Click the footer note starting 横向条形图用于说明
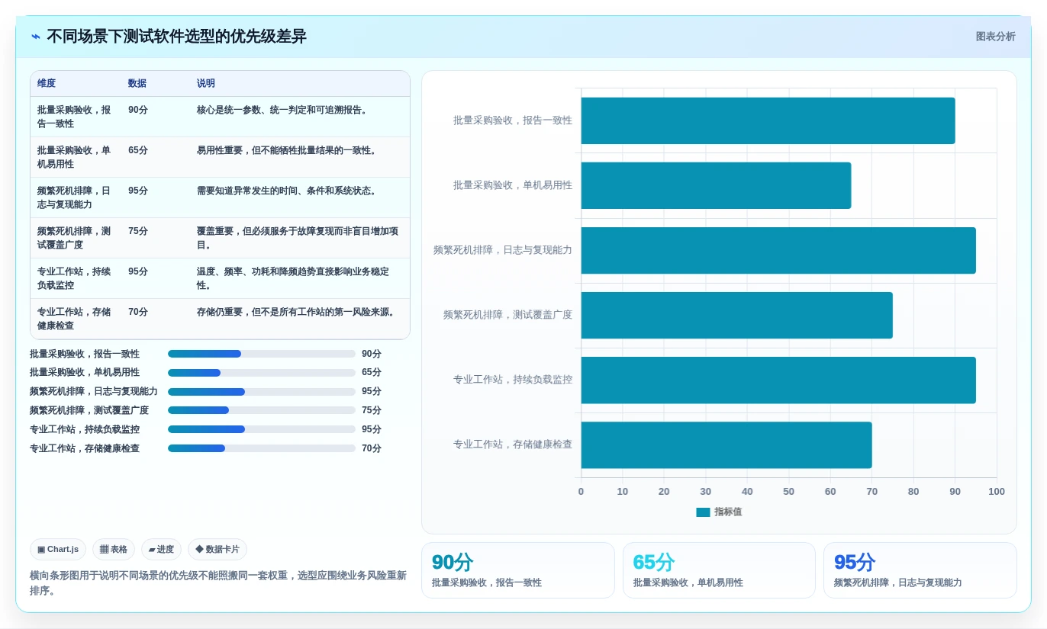 click(x=218, y=583)
